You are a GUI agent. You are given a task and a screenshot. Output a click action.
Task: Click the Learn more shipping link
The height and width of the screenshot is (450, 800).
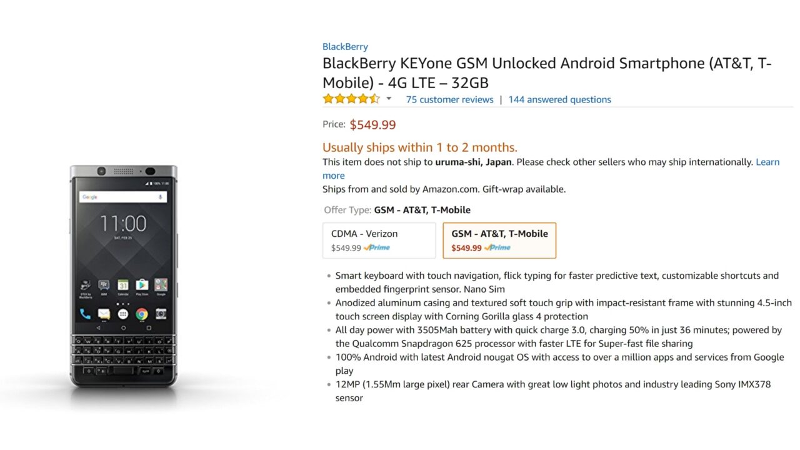click(767, 162)
